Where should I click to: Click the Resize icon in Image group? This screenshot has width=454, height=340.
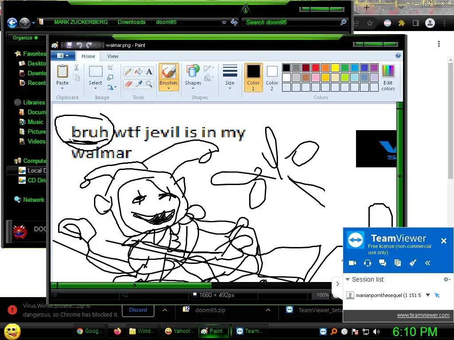click(x=110, y=77)
